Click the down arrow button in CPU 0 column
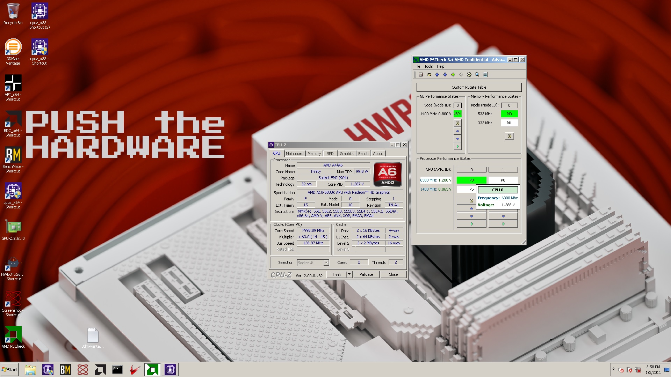 click(471, 216)
